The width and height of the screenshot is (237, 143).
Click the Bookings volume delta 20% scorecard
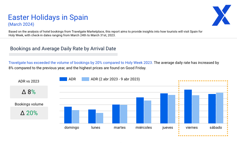29,113
